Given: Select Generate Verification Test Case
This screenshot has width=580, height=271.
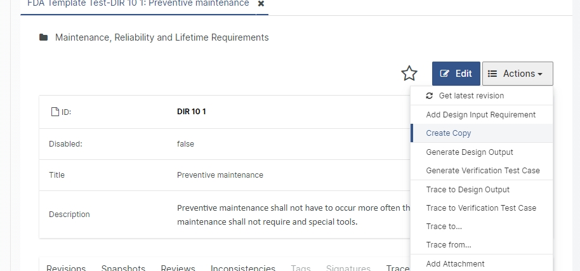Looking at the screenshot, I should 483,171.
